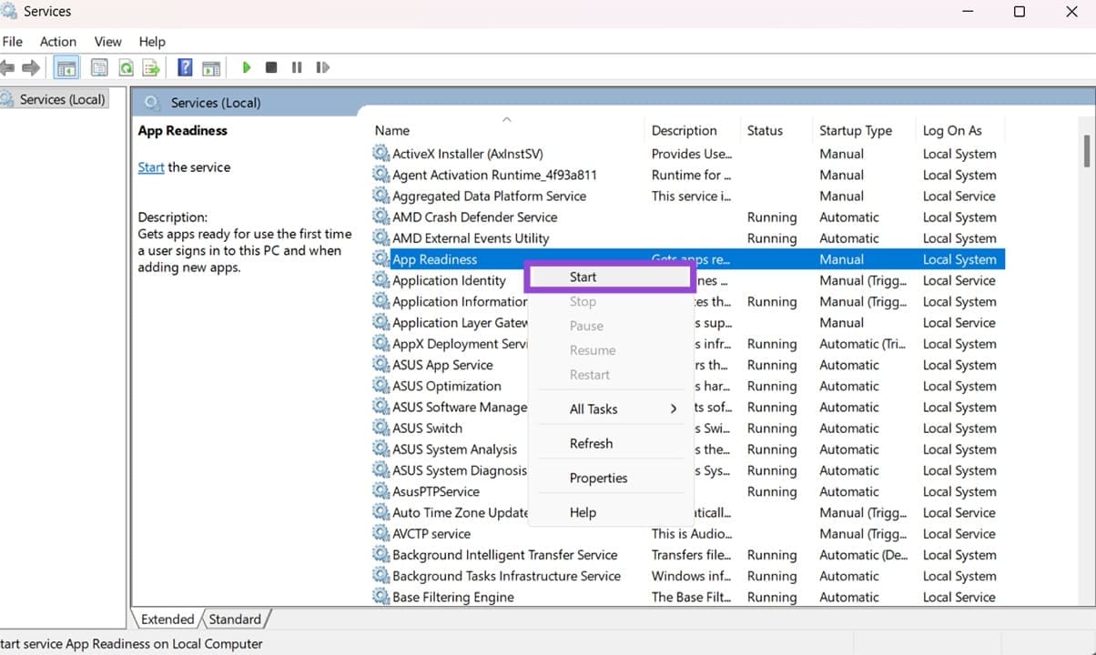Click the Help toolbar icon
The width and height of the screenshot is (1096, 655).
point(184,67)
